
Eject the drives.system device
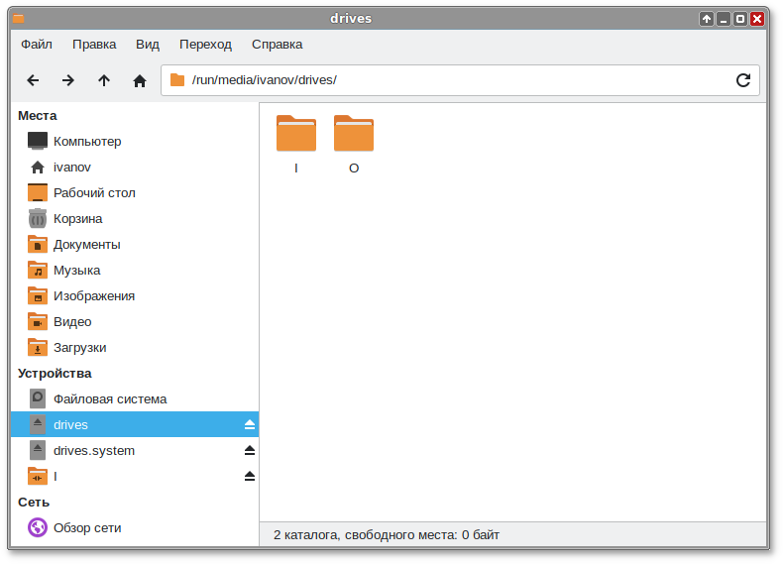tap(250, 450)
